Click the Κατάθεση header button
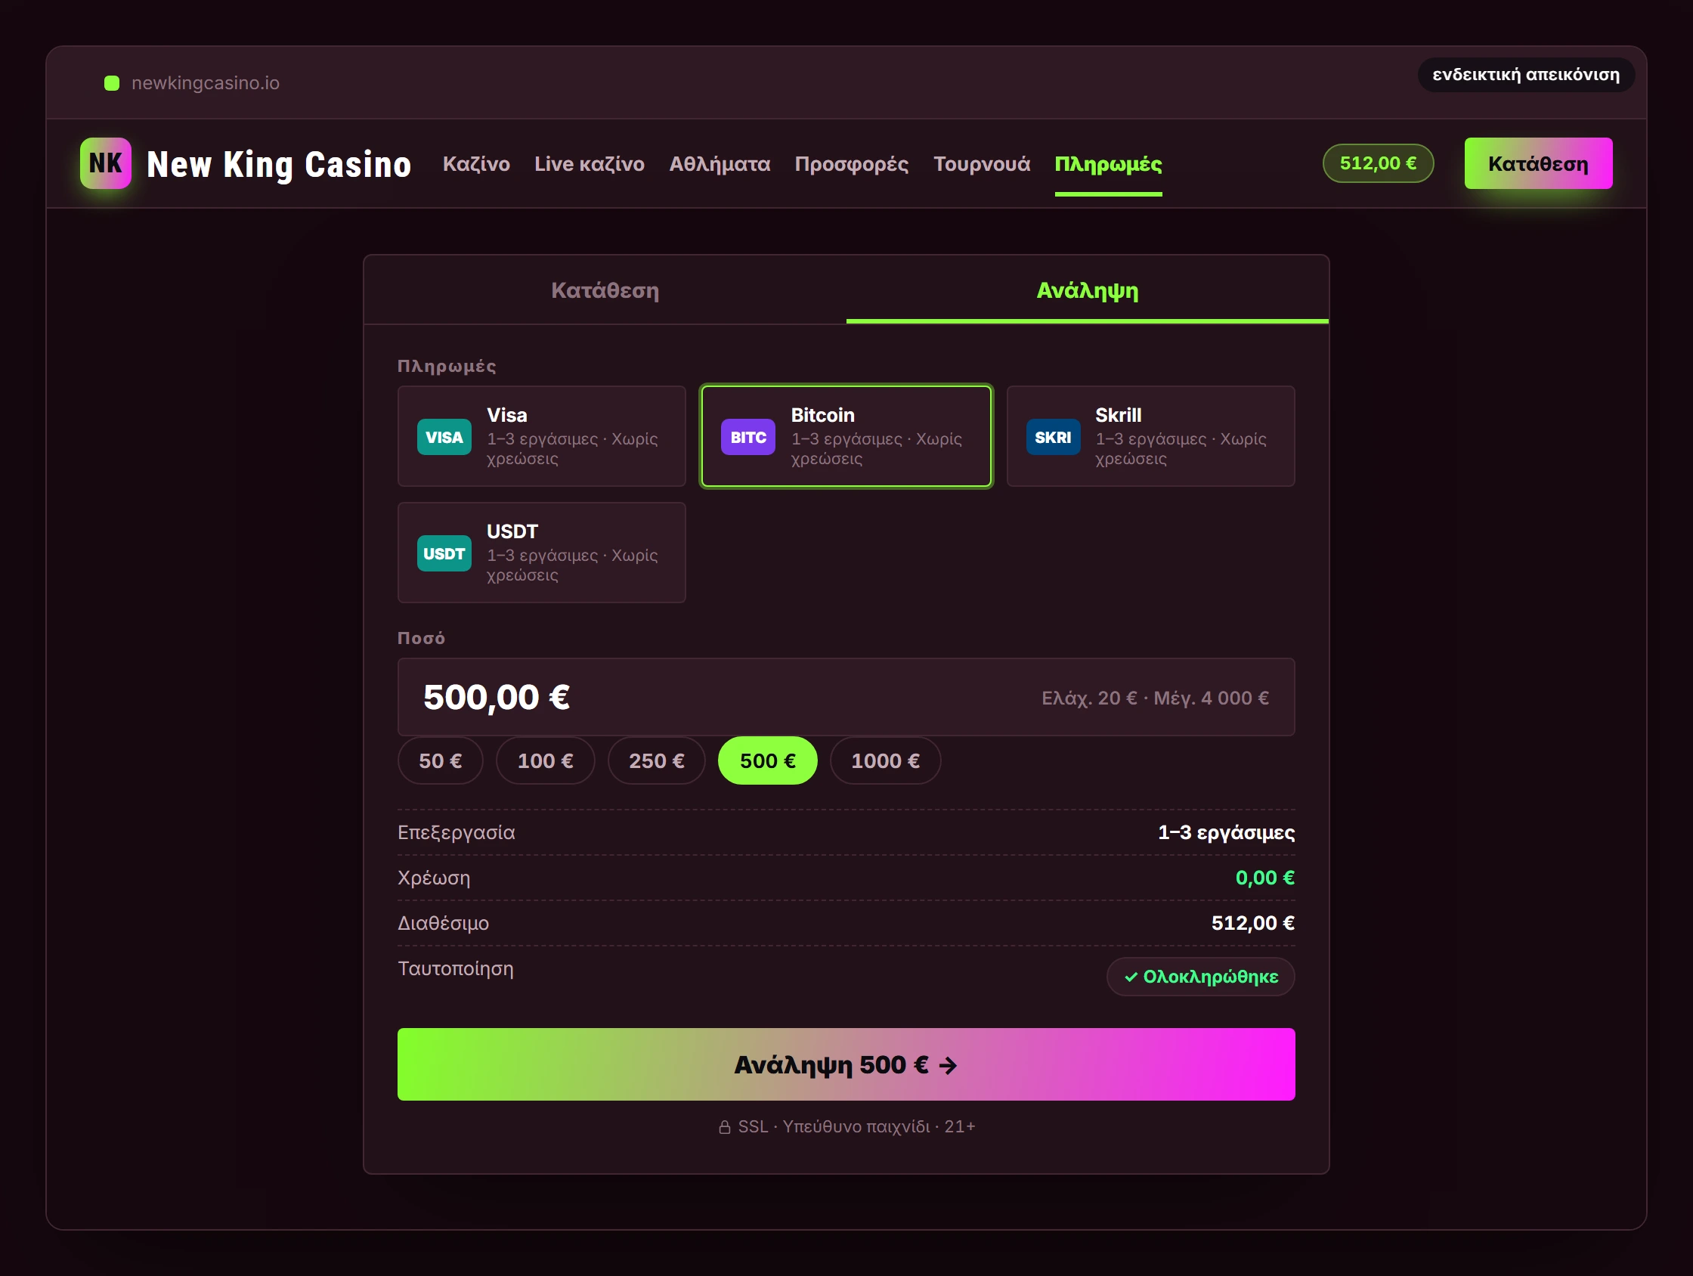Viewport: 1693px width, 1276px height. (1537, 163)
